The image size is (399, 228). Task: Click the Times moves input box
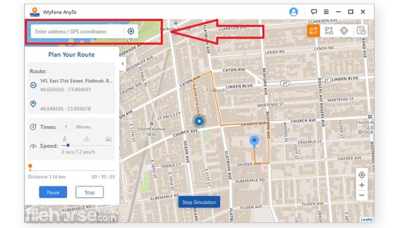pyautogui.click(x=66, y=127)
